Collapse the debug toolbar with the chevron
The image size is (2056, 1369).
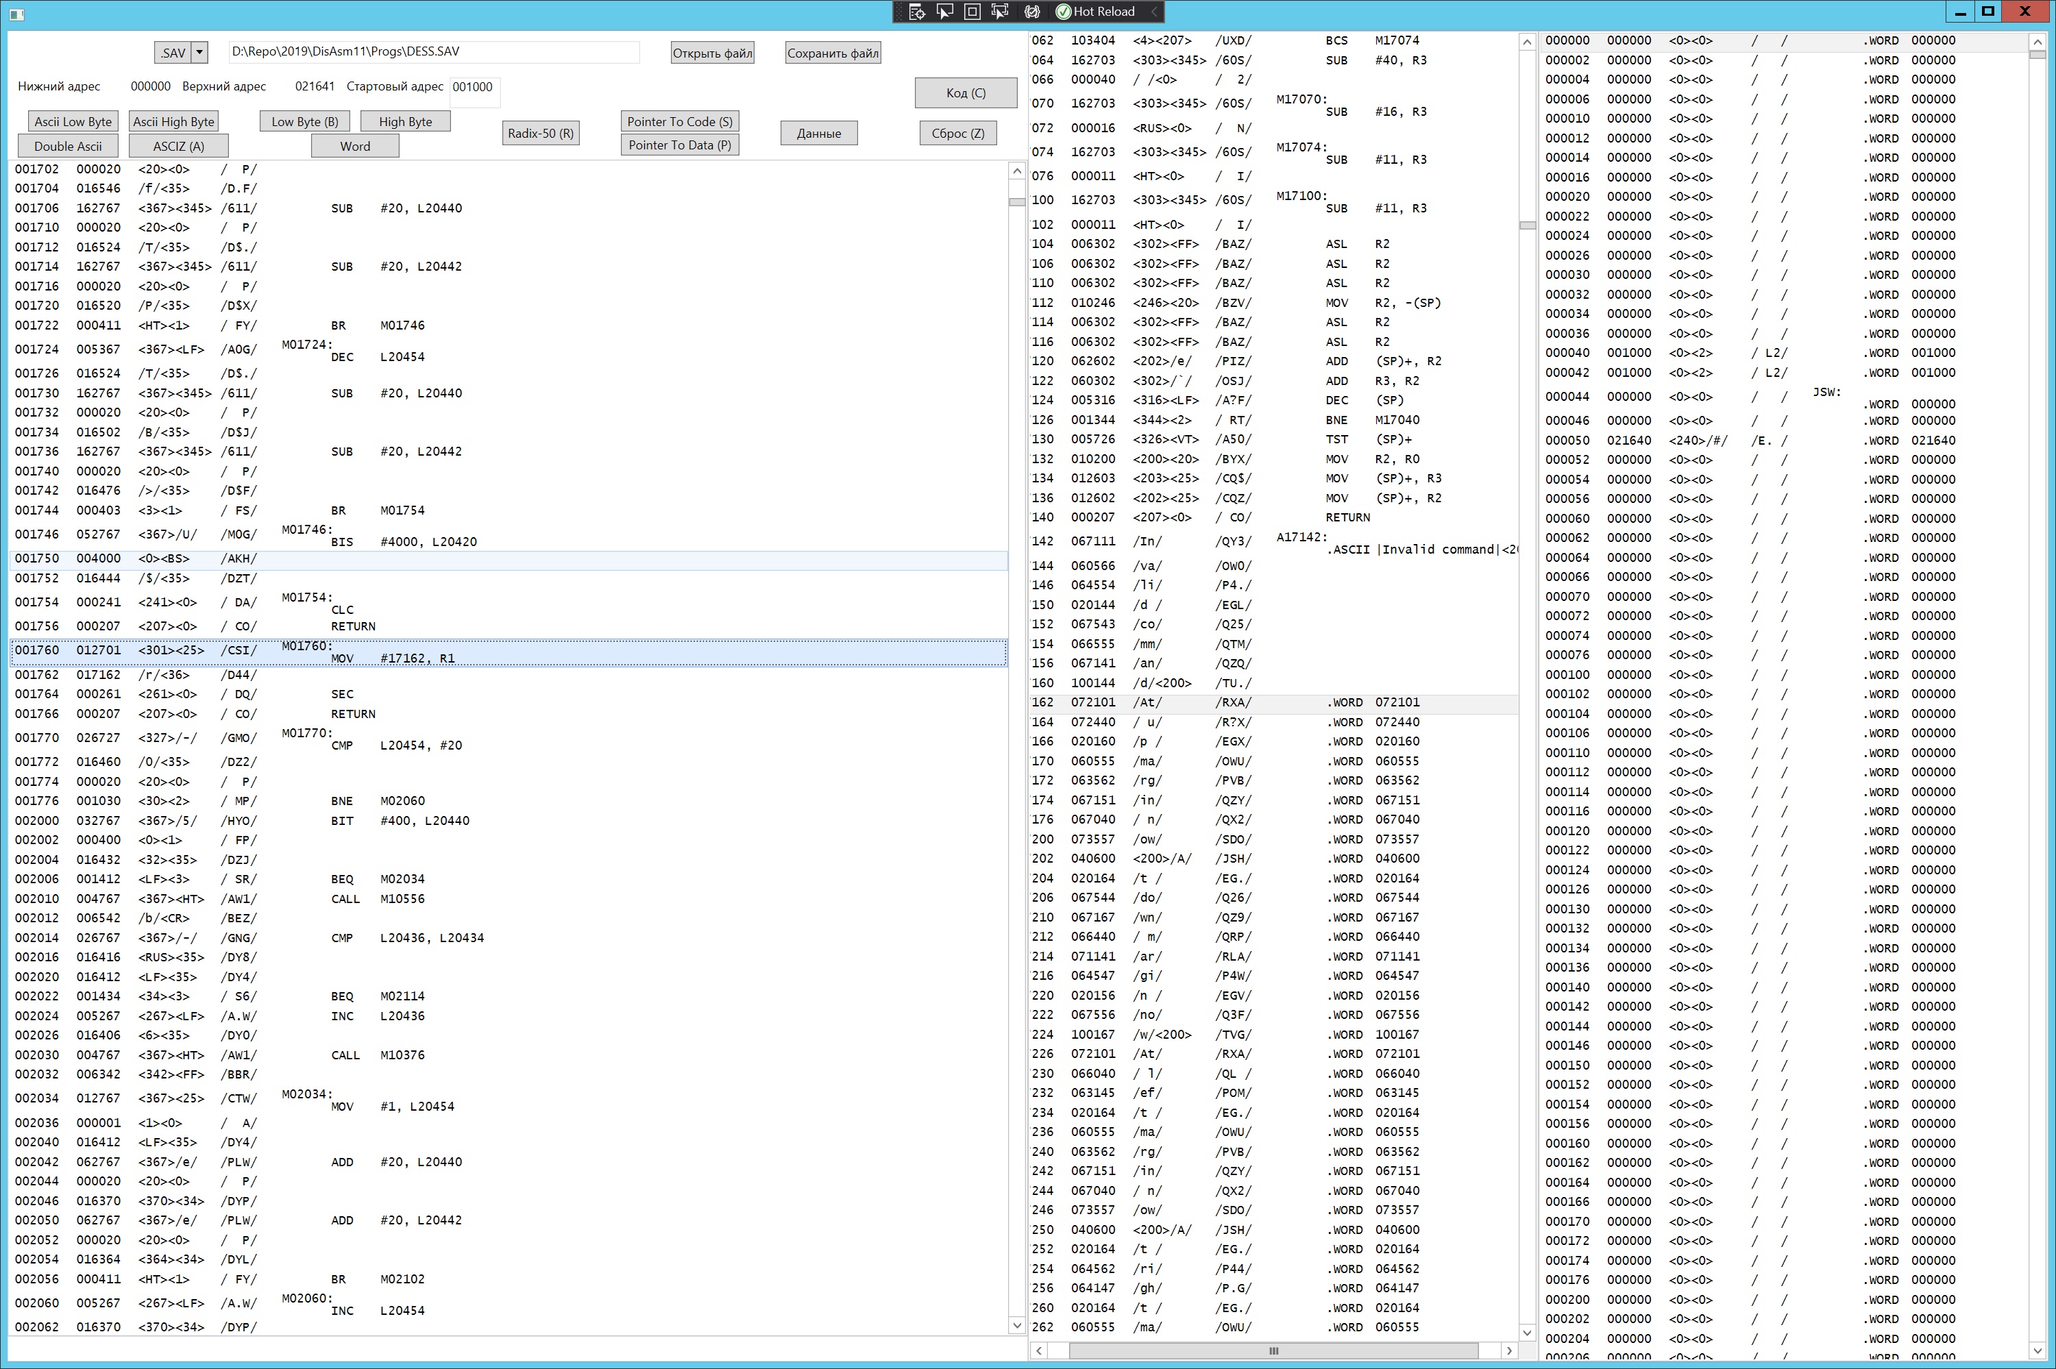click(1154, 12)
